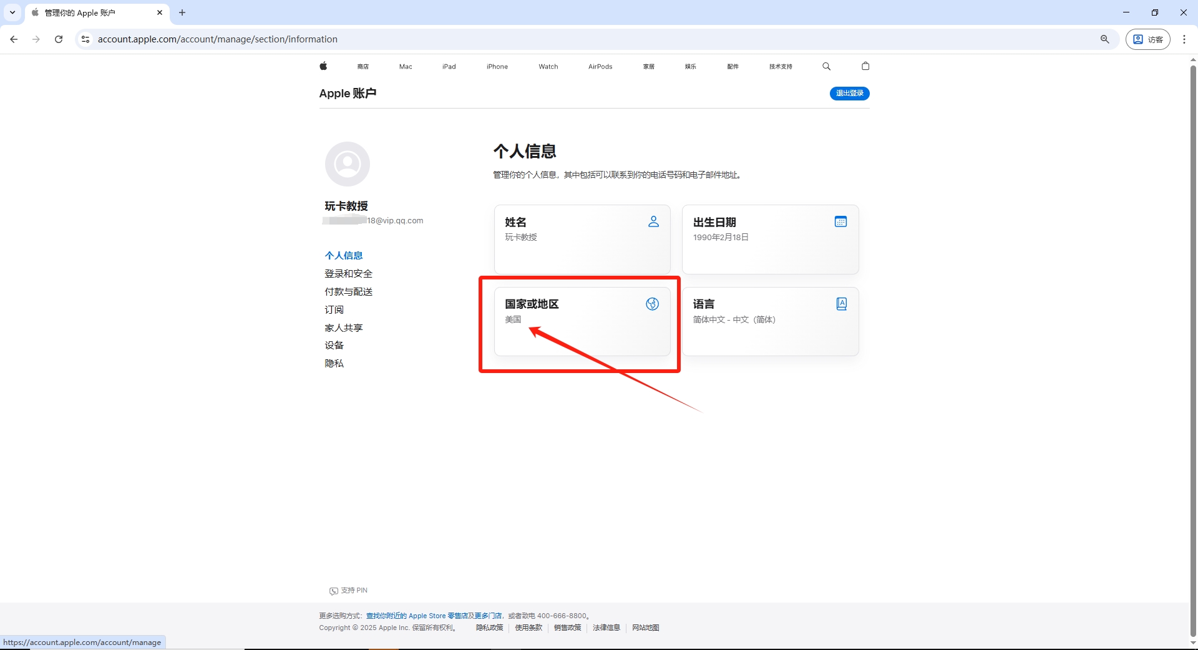Open 隐私政策 footer link
The height and width of the screenshot is (650, 1198).
[490, 628]
